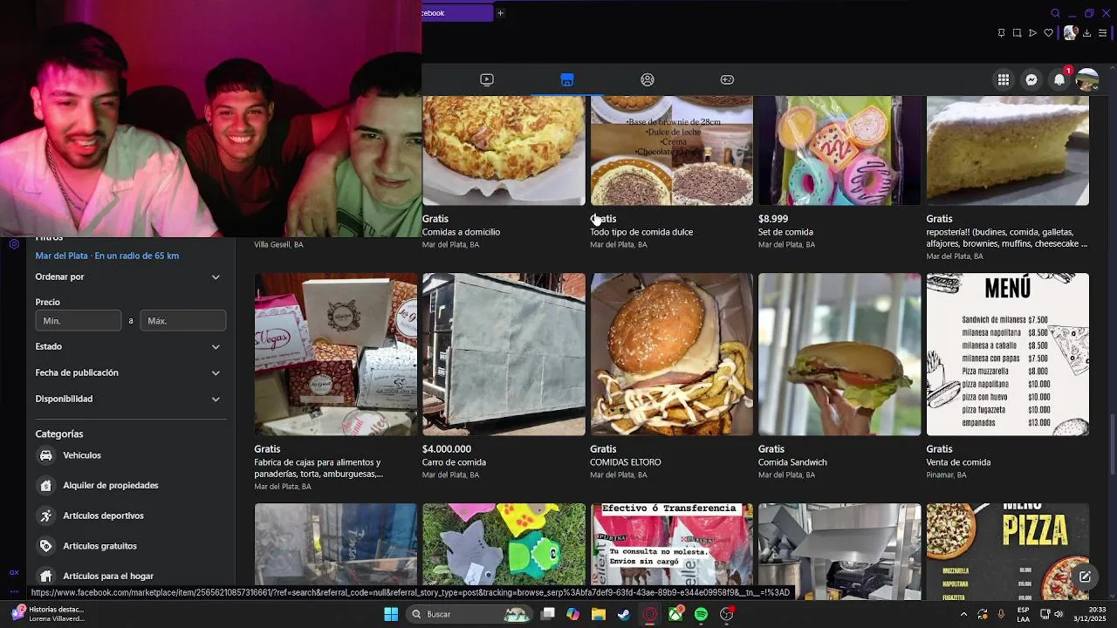Open the Set de comida listing title

pos(785,232)
